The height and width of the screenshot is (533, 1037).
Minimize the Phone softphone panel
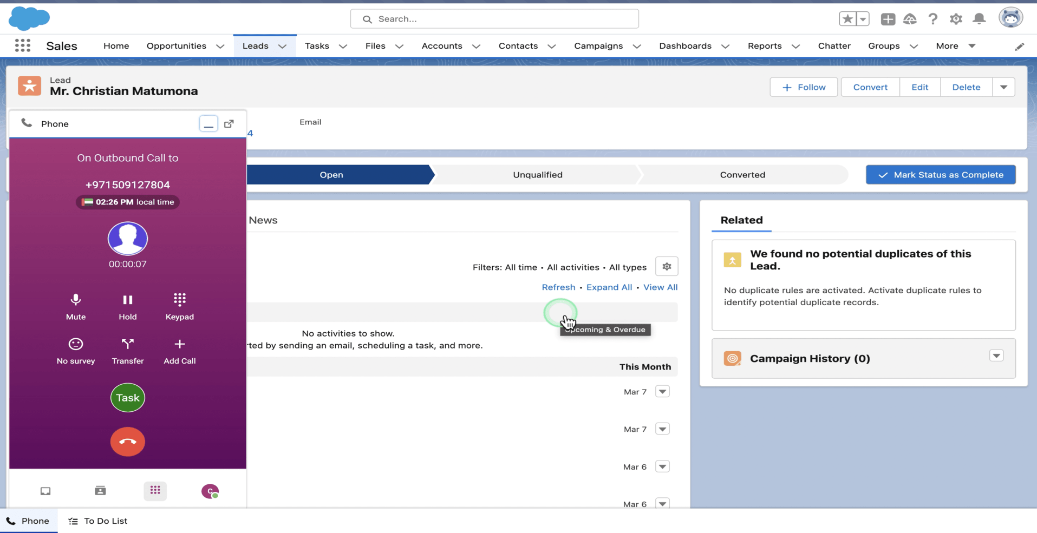(x=208, y=124)
